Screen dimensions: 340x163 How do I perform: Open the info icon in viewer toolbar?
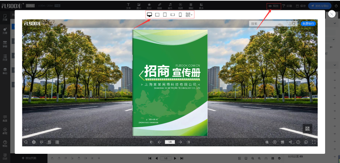[306, 142]
